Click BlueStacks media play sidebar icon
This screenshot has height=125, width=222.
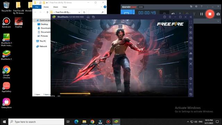pyautogui.click(x=191, y=32)
